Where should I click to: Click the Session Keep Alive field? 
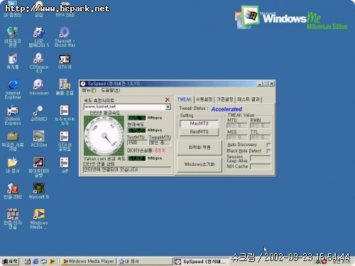(x=260, y=158)
